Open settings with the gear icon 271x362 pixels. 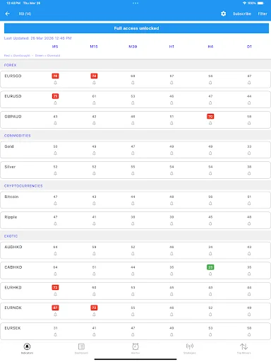pyautogui.click(x=223, y=13)
